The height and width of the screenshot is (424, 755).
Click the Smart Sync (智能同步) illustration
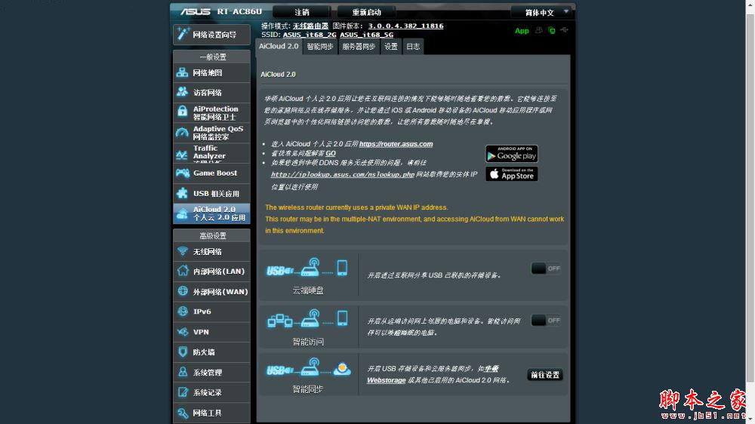308,367
